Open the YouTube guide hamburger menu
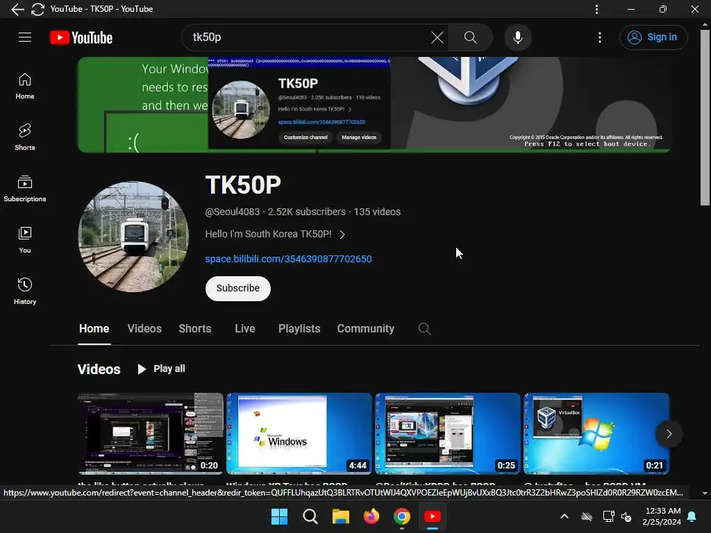Viewport: 711px width, 533px height. pyautogui.click(x=25, y=37)
